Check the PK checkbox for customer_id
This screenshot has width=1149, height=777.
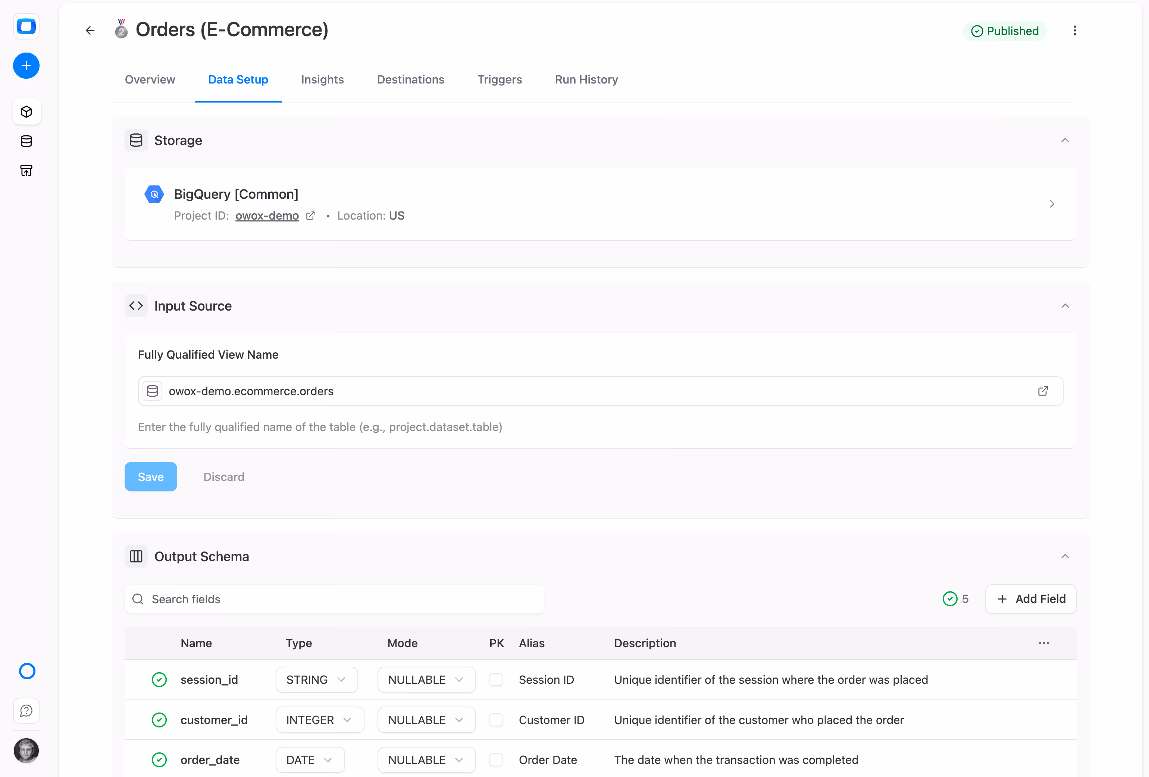(x=496, y=720)
